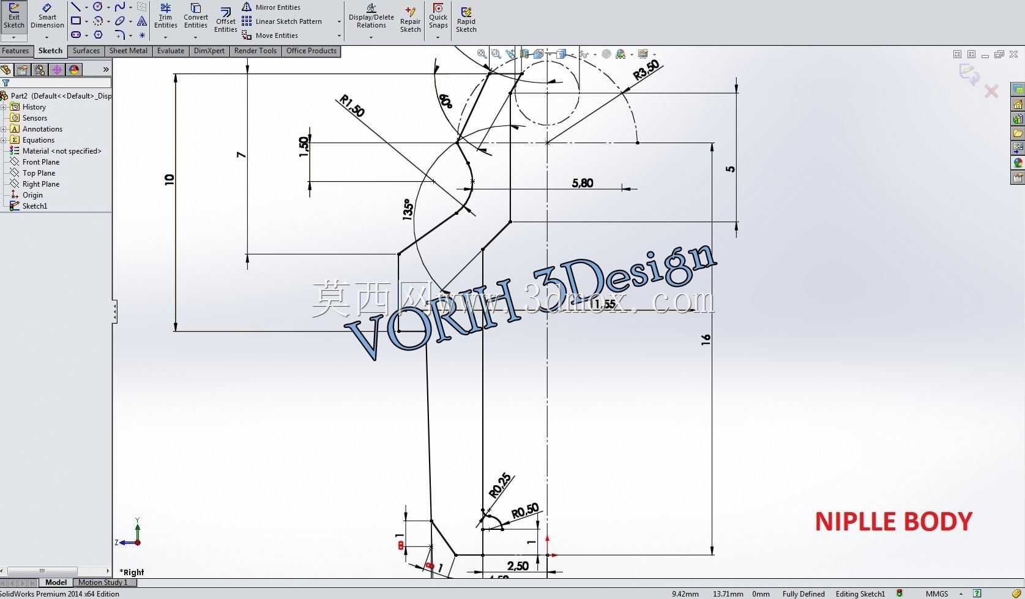The image size is (1025, 599).
Task: Open the Display/Delete Relations dropdown arrow
Action: [x=371, y=38]
